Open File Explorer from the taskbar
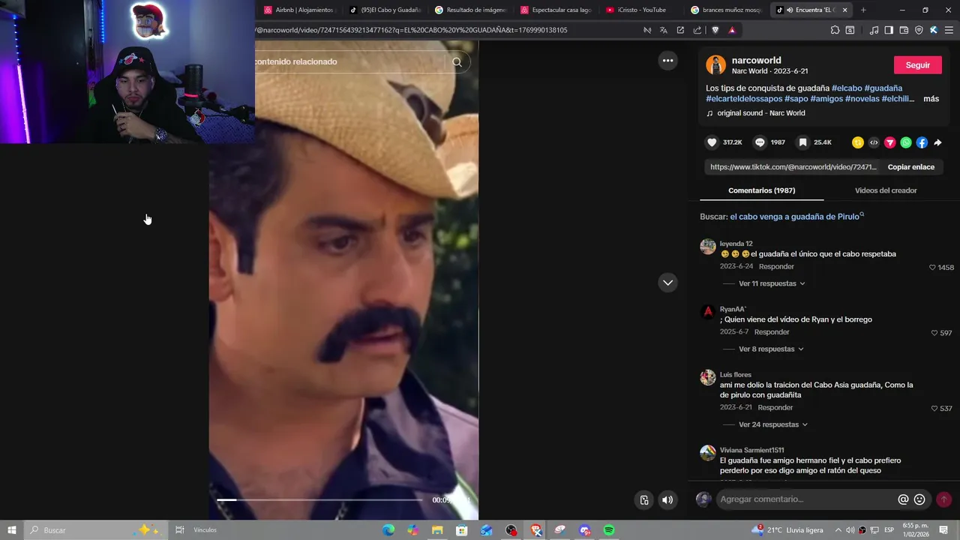This screenshot has height=540, width=960. [x=437, y=530]
